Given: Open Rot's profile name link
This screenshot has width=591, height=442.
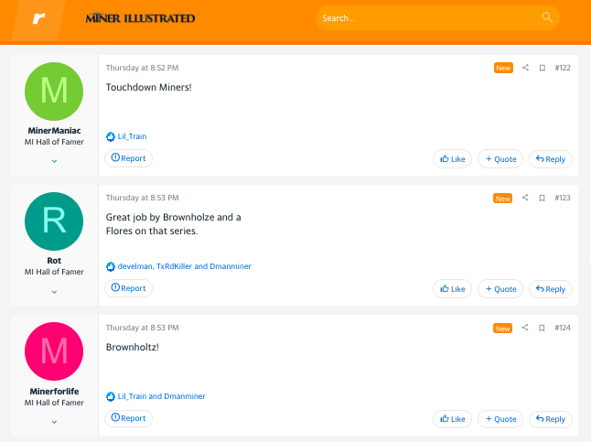Looking at the screenshot, I should tap(54, 261).
